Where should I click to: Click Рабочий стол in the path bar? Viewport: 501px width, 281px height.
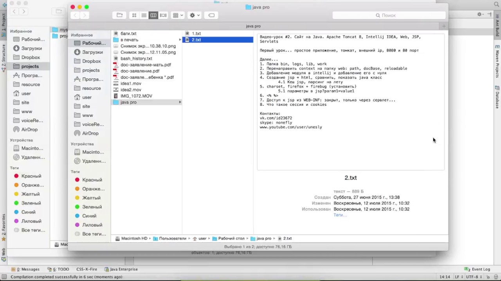(x=229, y=238)
